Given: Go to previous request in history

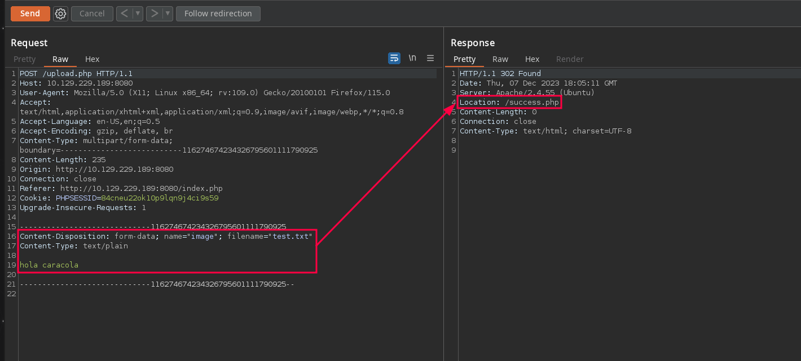Looking at the screenshot, I should 125,14.
